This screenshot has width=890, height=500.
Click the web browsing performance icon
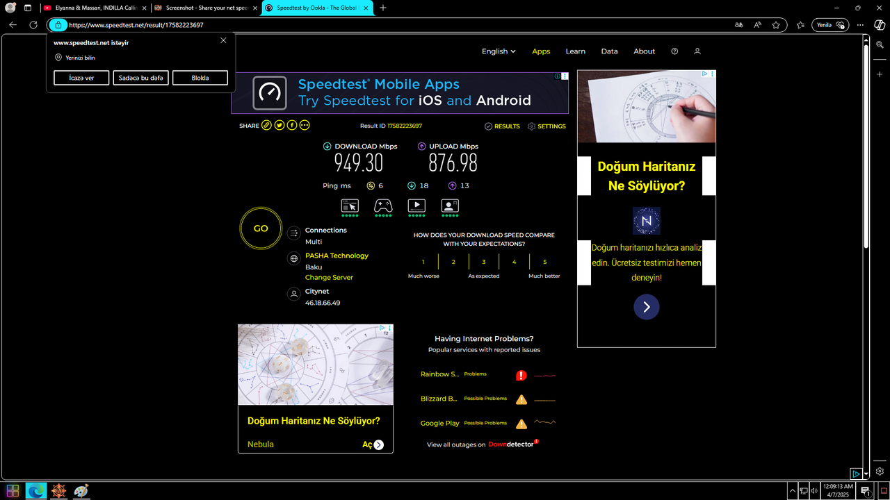click(x=350, y=206)
